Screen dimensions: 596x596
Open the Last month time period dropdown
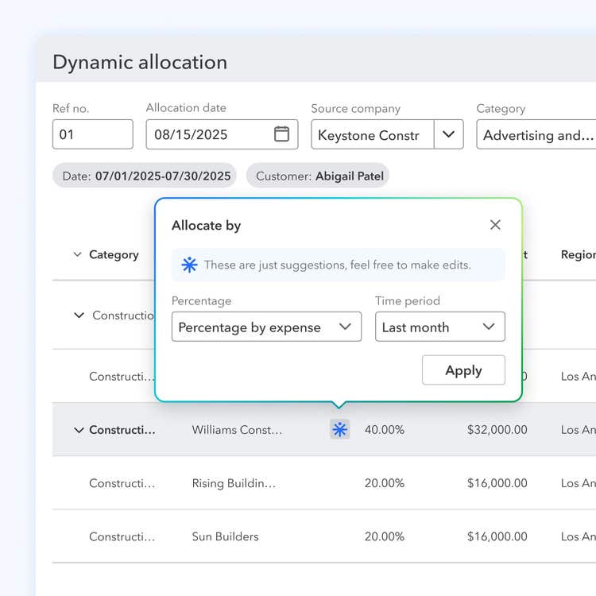click(439, 327)
